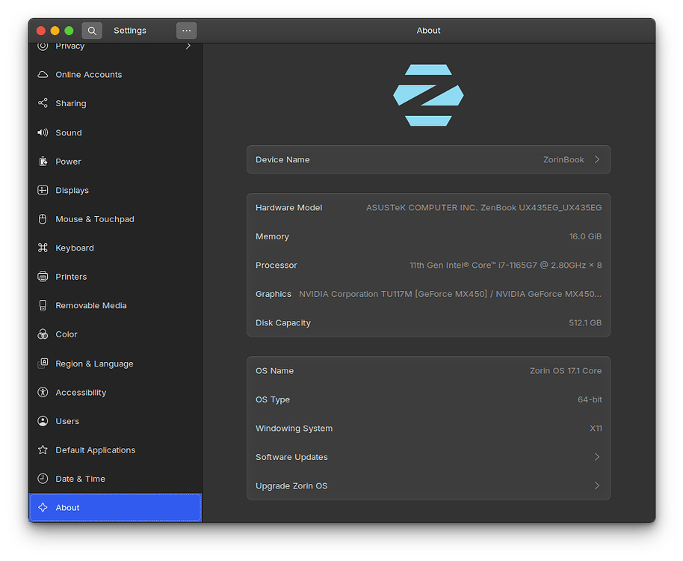
Task: Click Upgrade Zorin OS
Action: coord(428,485)
